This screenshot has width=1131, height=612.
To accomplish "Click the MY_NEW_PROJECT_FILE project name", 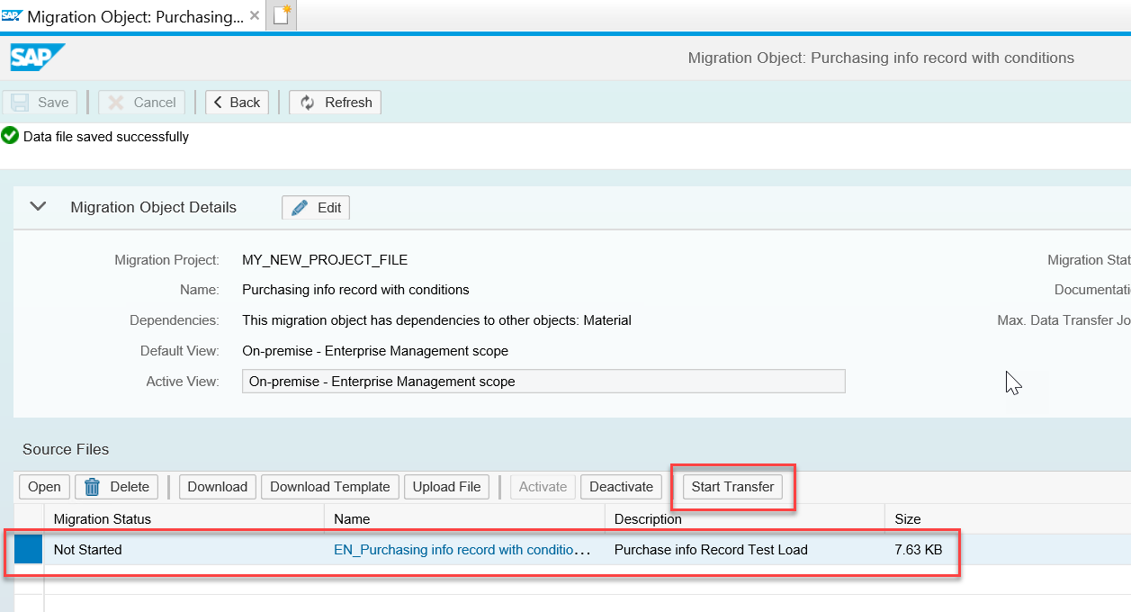I will tap(325, 260).
